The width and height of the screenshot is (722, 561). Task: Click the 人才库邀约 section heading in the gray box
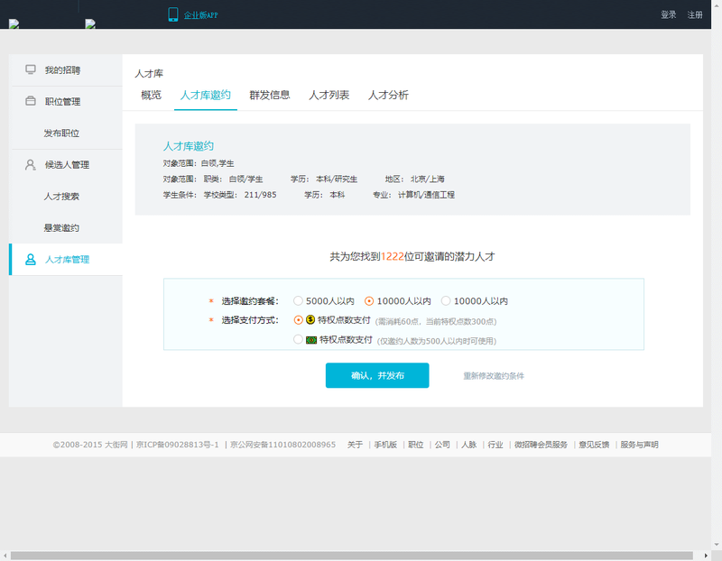pos(189,146)
